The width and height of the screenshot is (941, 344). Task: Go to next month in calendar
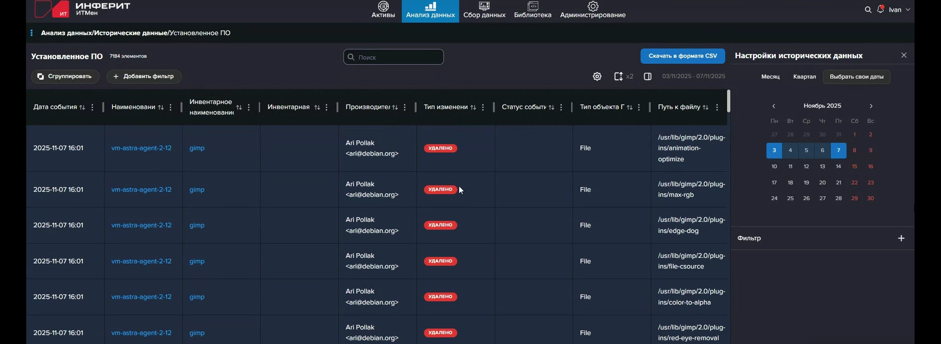coord(871,106)
